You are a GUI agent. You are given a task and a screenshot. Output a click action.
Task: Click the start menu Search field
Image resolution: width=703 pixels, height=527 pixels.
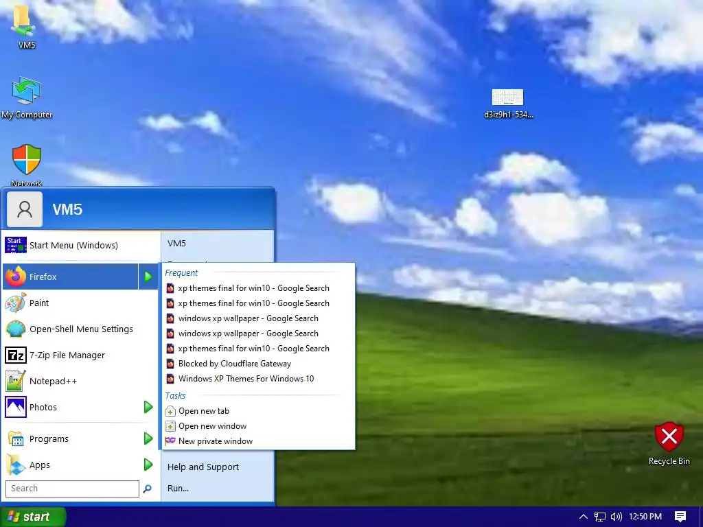click(72, 489)
